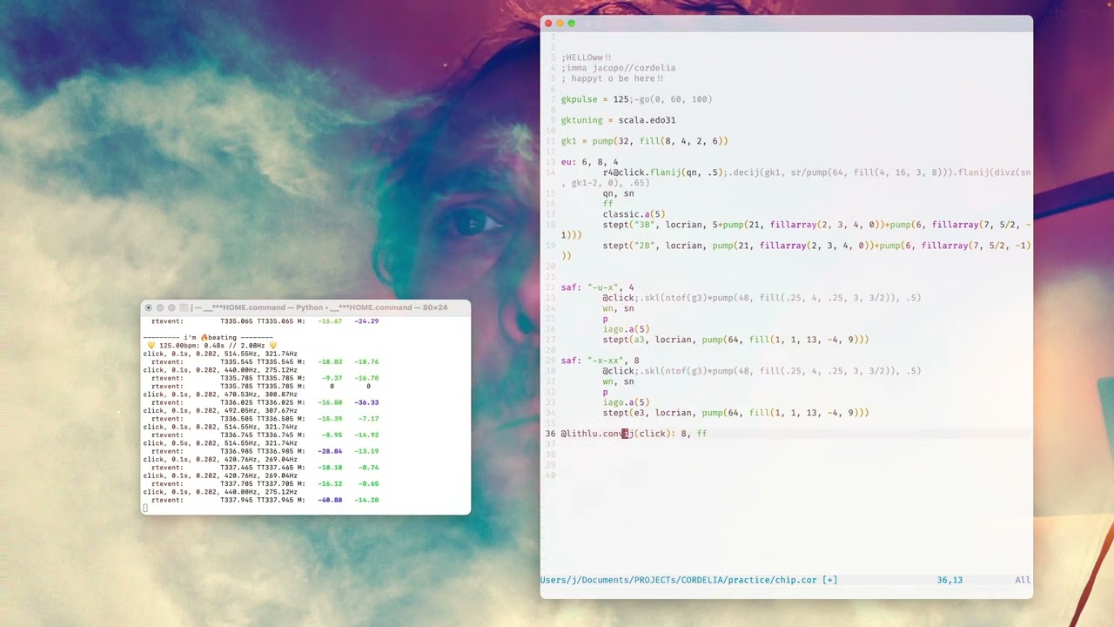Click the scala.edo31 tuning value

click(647, 120)
